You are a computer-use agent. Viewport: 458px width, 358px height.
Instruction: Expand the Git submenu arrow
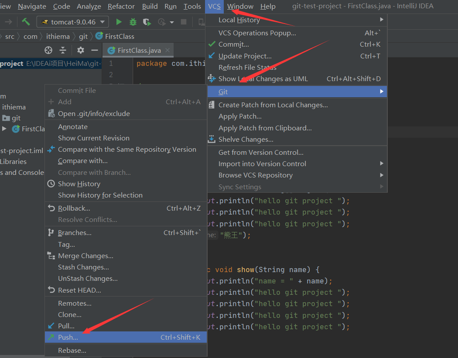pos(382,92)
